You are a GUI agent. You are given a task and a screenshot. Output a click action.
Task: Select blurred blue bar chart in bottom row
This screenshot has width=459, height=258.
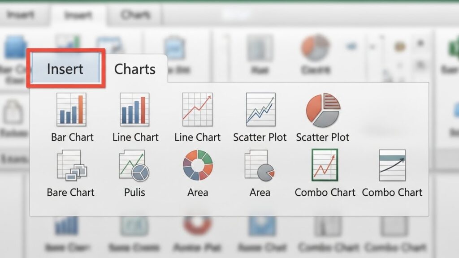pos(67,225)
